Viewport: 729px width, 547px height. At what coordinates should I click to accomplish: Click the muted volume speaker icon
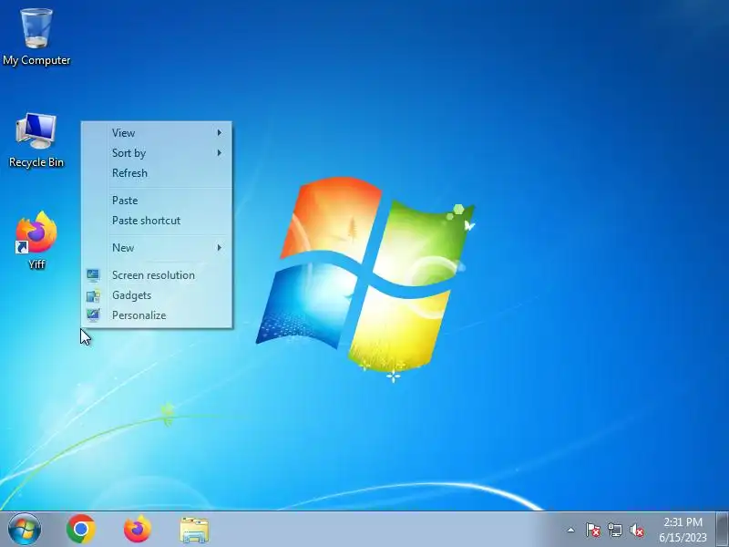pos(637,530)
